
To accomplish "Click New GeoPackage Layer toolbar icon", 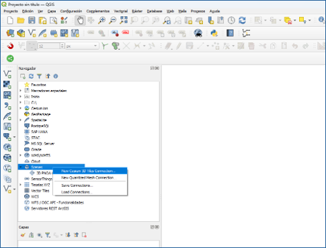I will (21, 33).
